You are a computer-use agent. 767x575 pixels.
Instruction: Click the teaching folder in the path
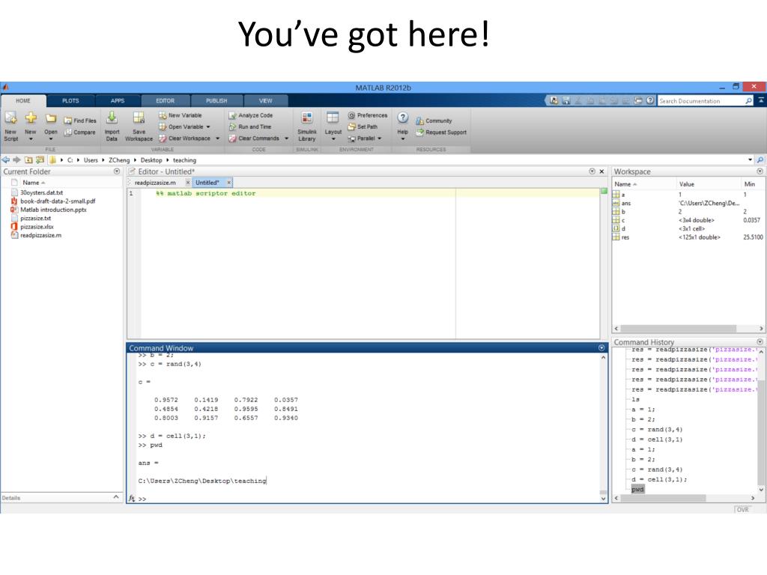184,160
